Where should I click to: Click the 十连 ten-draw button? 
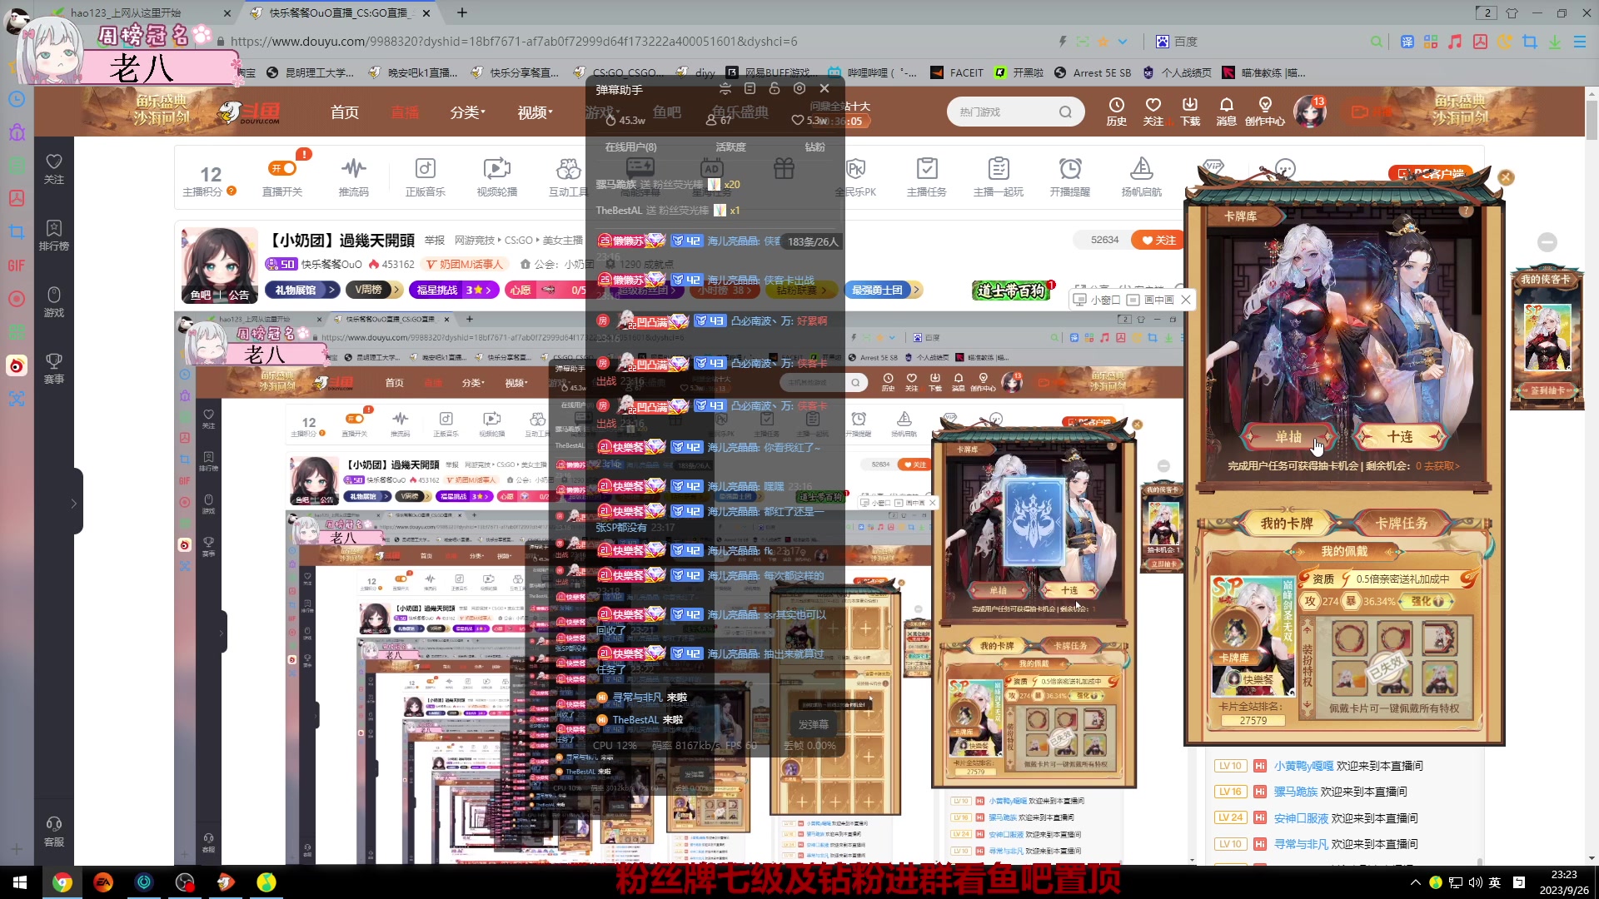(x=1400, y=436)
